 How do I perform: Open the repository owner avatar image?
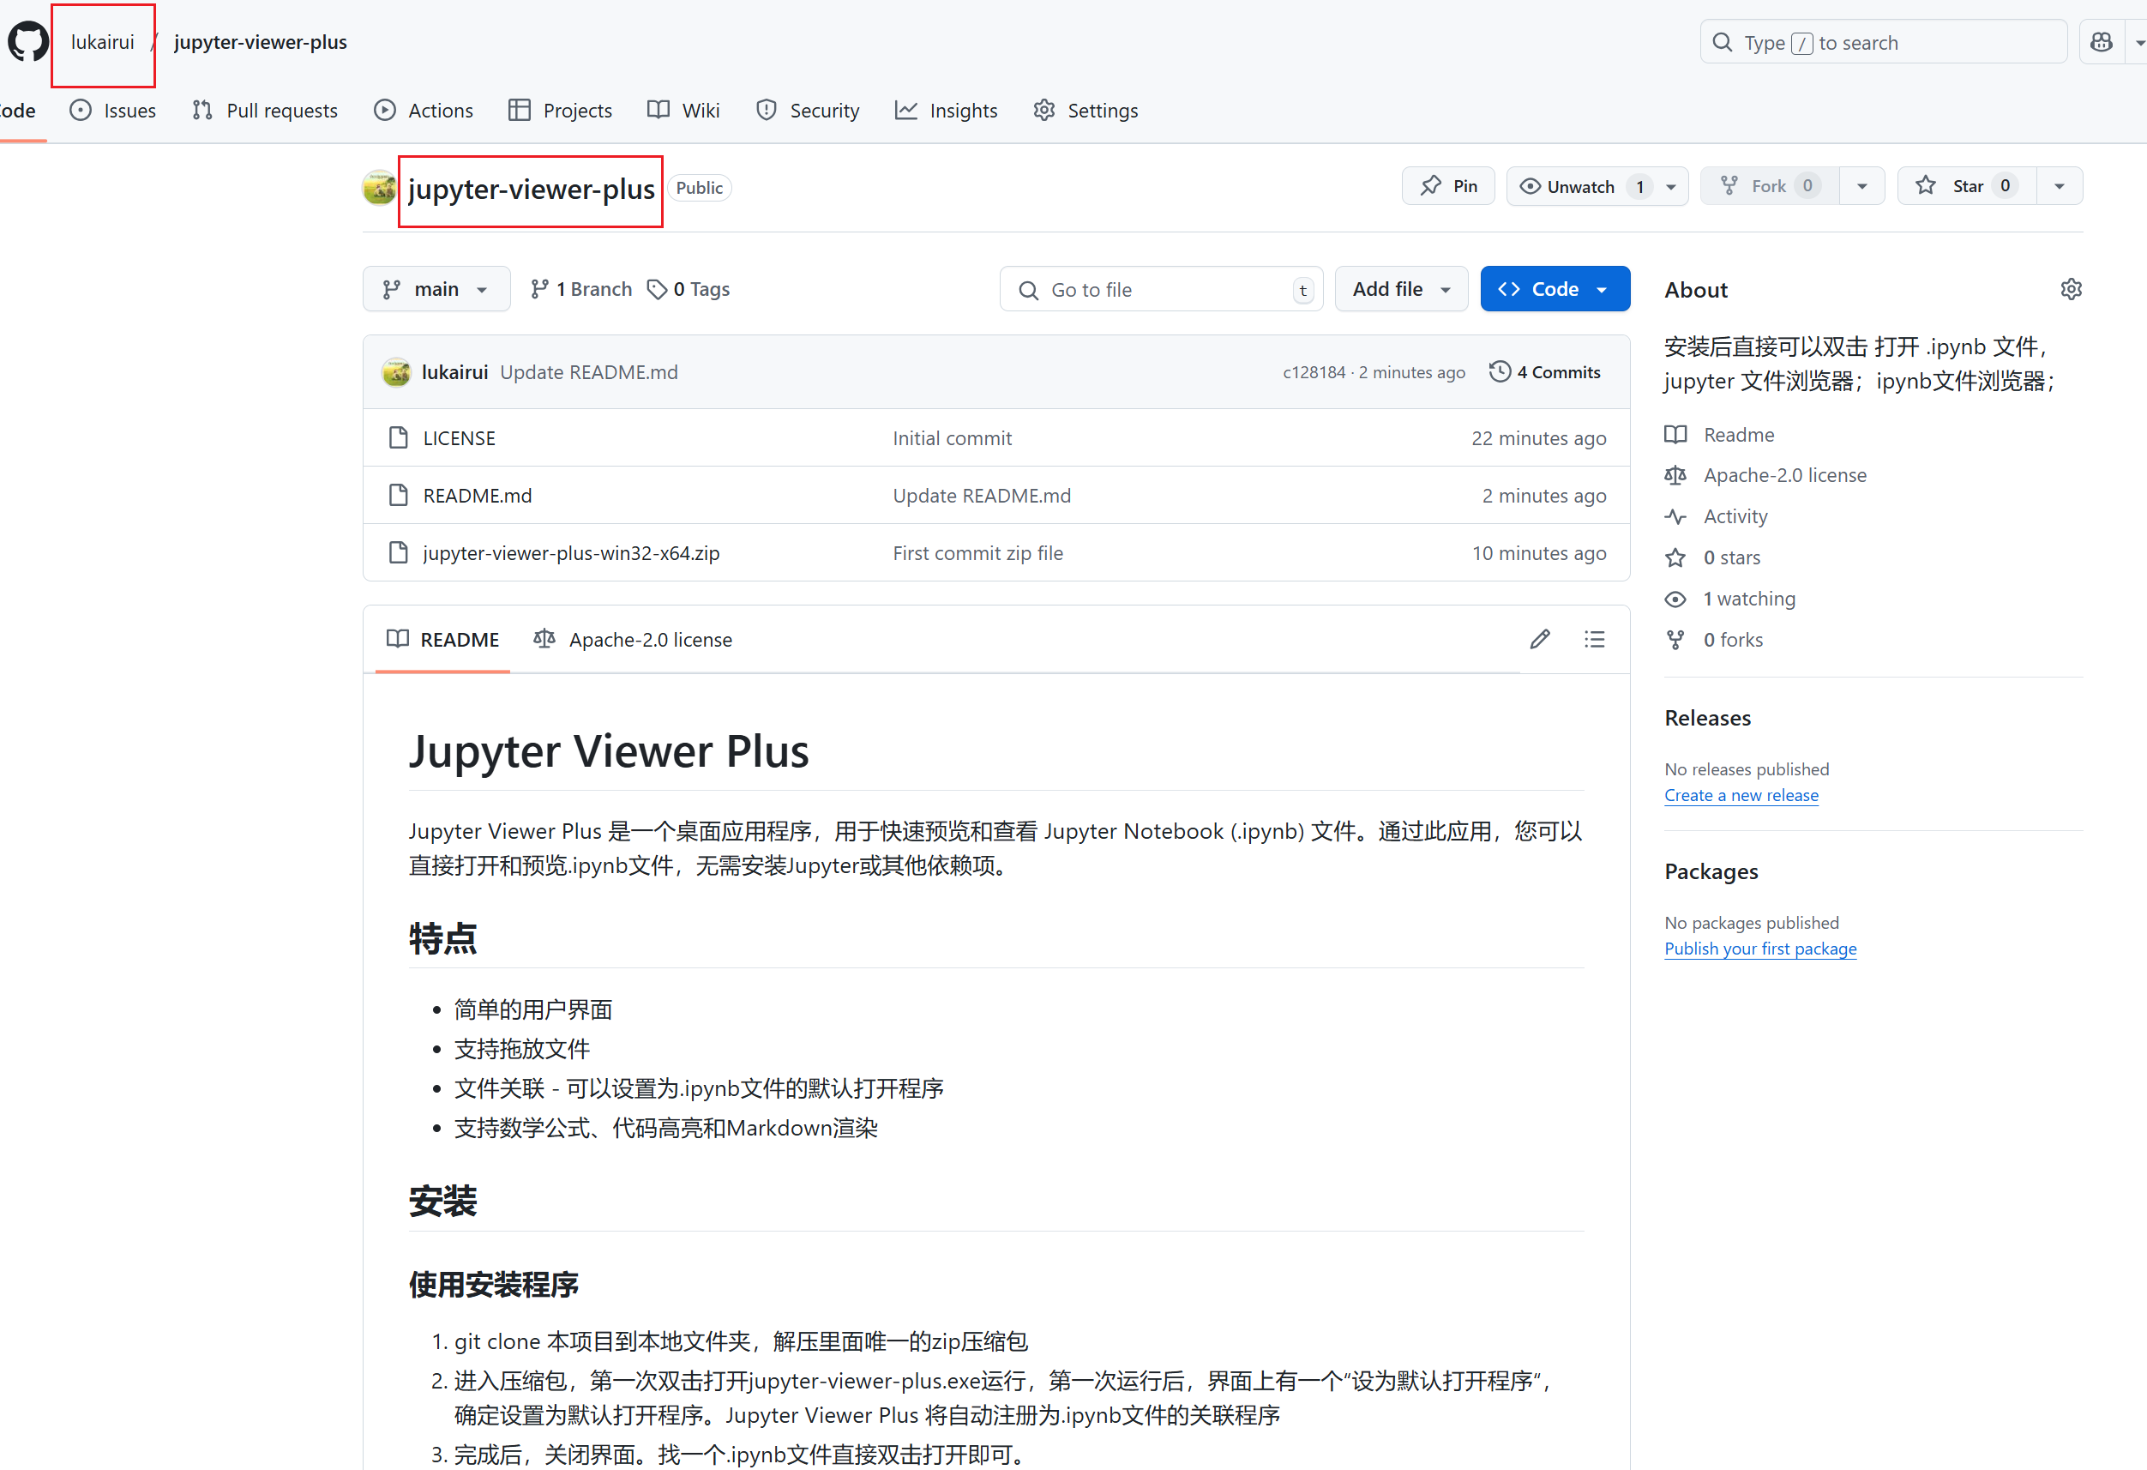[x=379, y=188]
